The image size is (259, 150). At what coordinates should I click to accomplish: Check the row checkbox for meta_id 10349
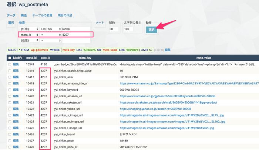10,64
